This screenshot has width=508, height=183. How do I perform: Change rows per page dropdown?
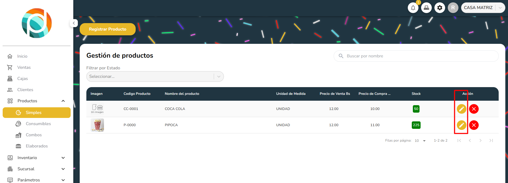[x=420, y=141]
